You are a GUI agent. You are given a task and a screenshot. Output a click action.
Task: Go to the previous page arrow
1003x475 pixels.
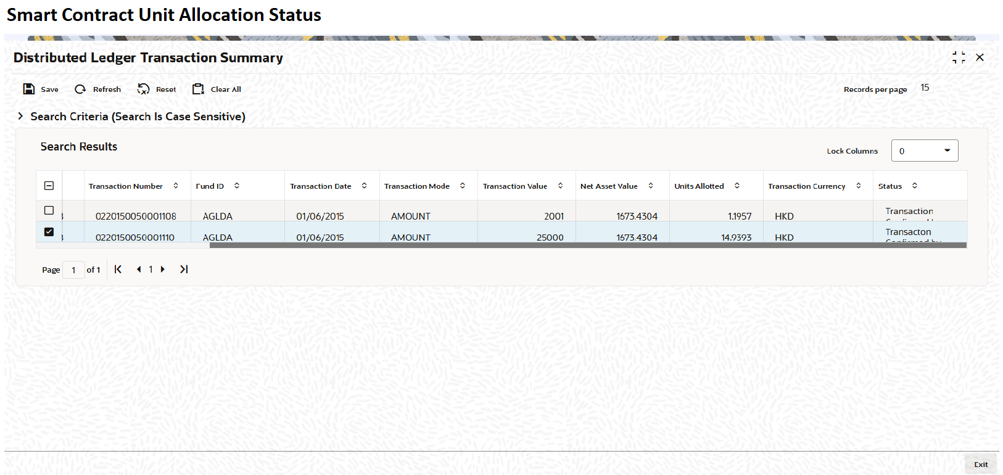click(139, 269)
